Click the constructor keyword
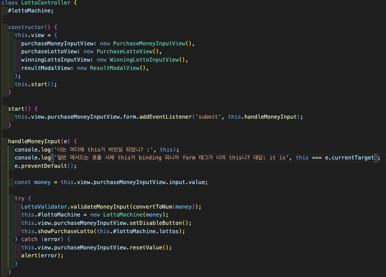386x277 pixels. click(x=26, y=27)
